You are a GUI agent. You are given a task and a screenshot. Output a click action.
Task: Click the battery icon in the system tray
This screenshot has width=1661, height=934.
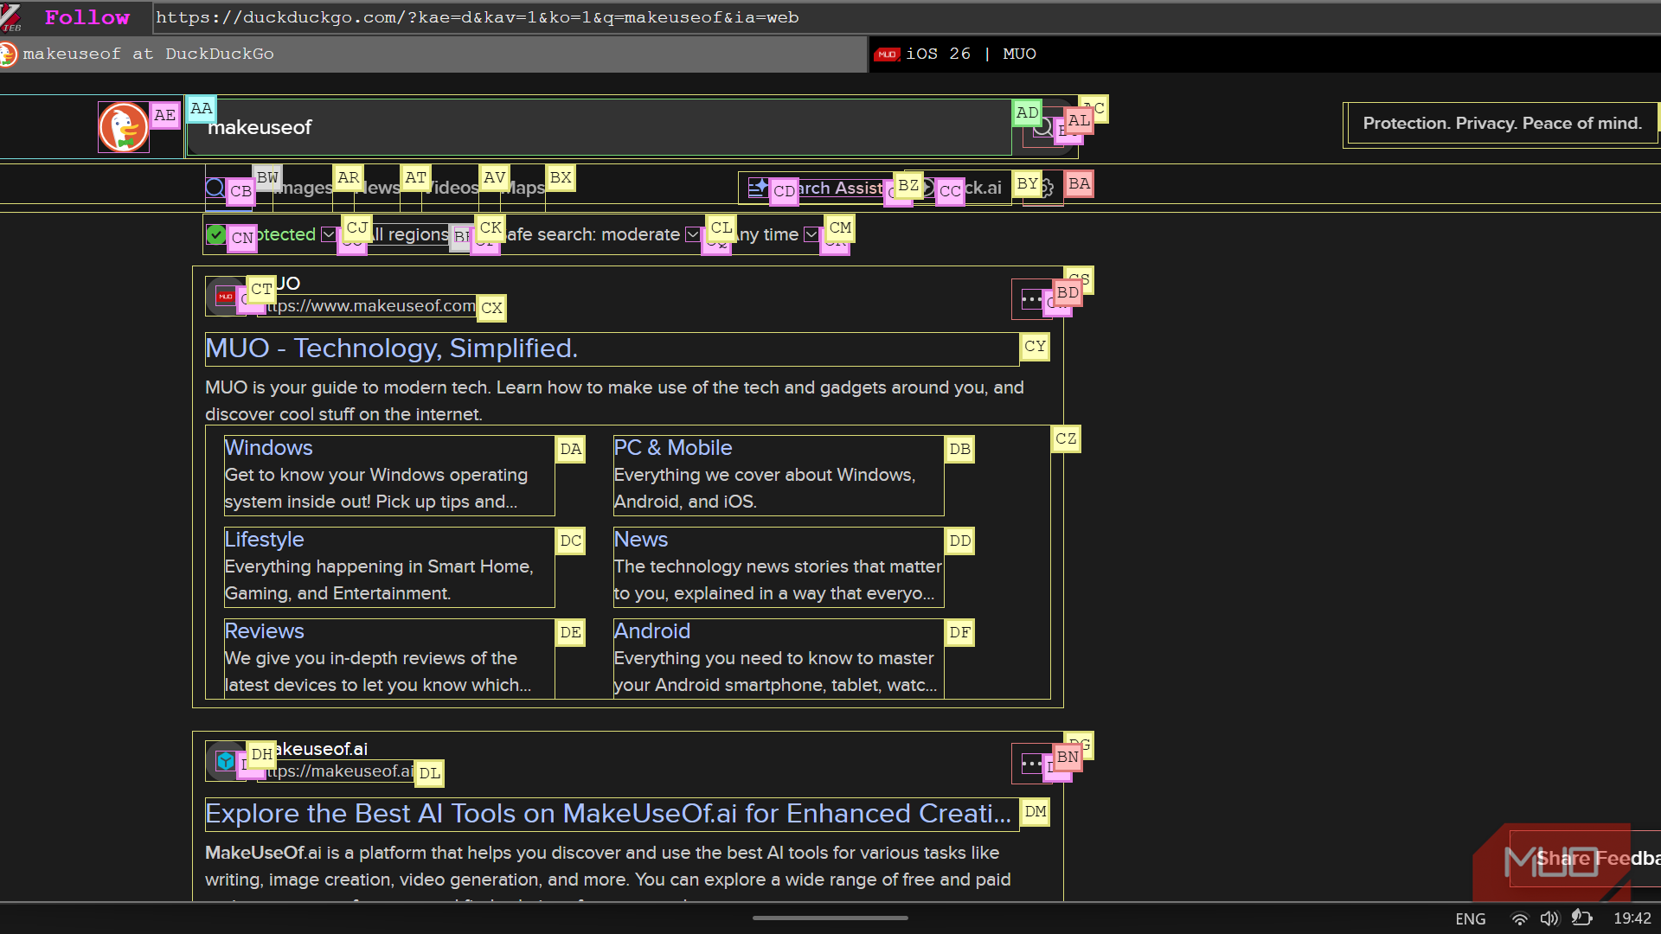(x=1581, y=918)
